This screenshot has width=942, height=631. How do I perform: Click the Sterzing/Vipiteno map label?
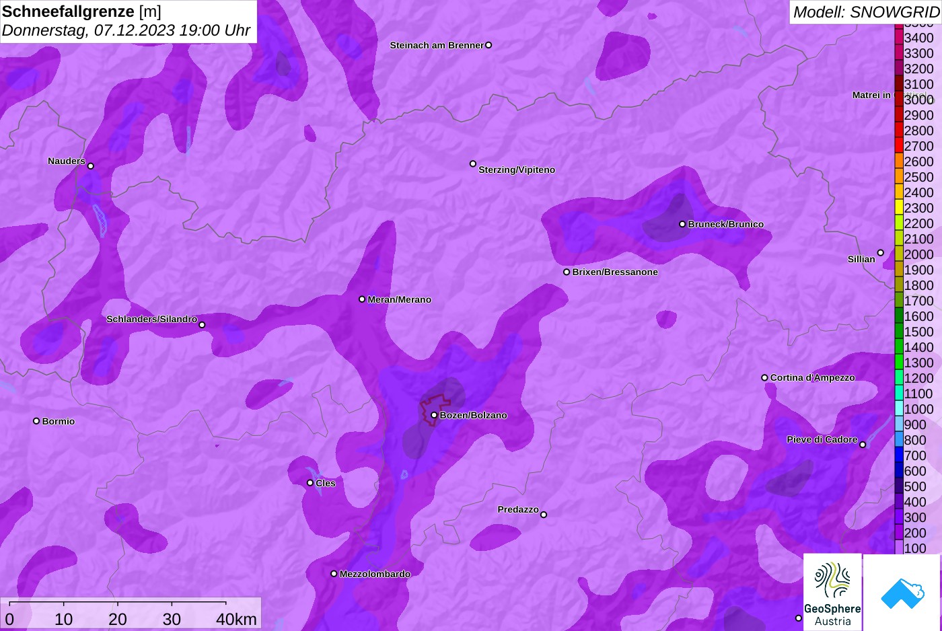(517, 170)
